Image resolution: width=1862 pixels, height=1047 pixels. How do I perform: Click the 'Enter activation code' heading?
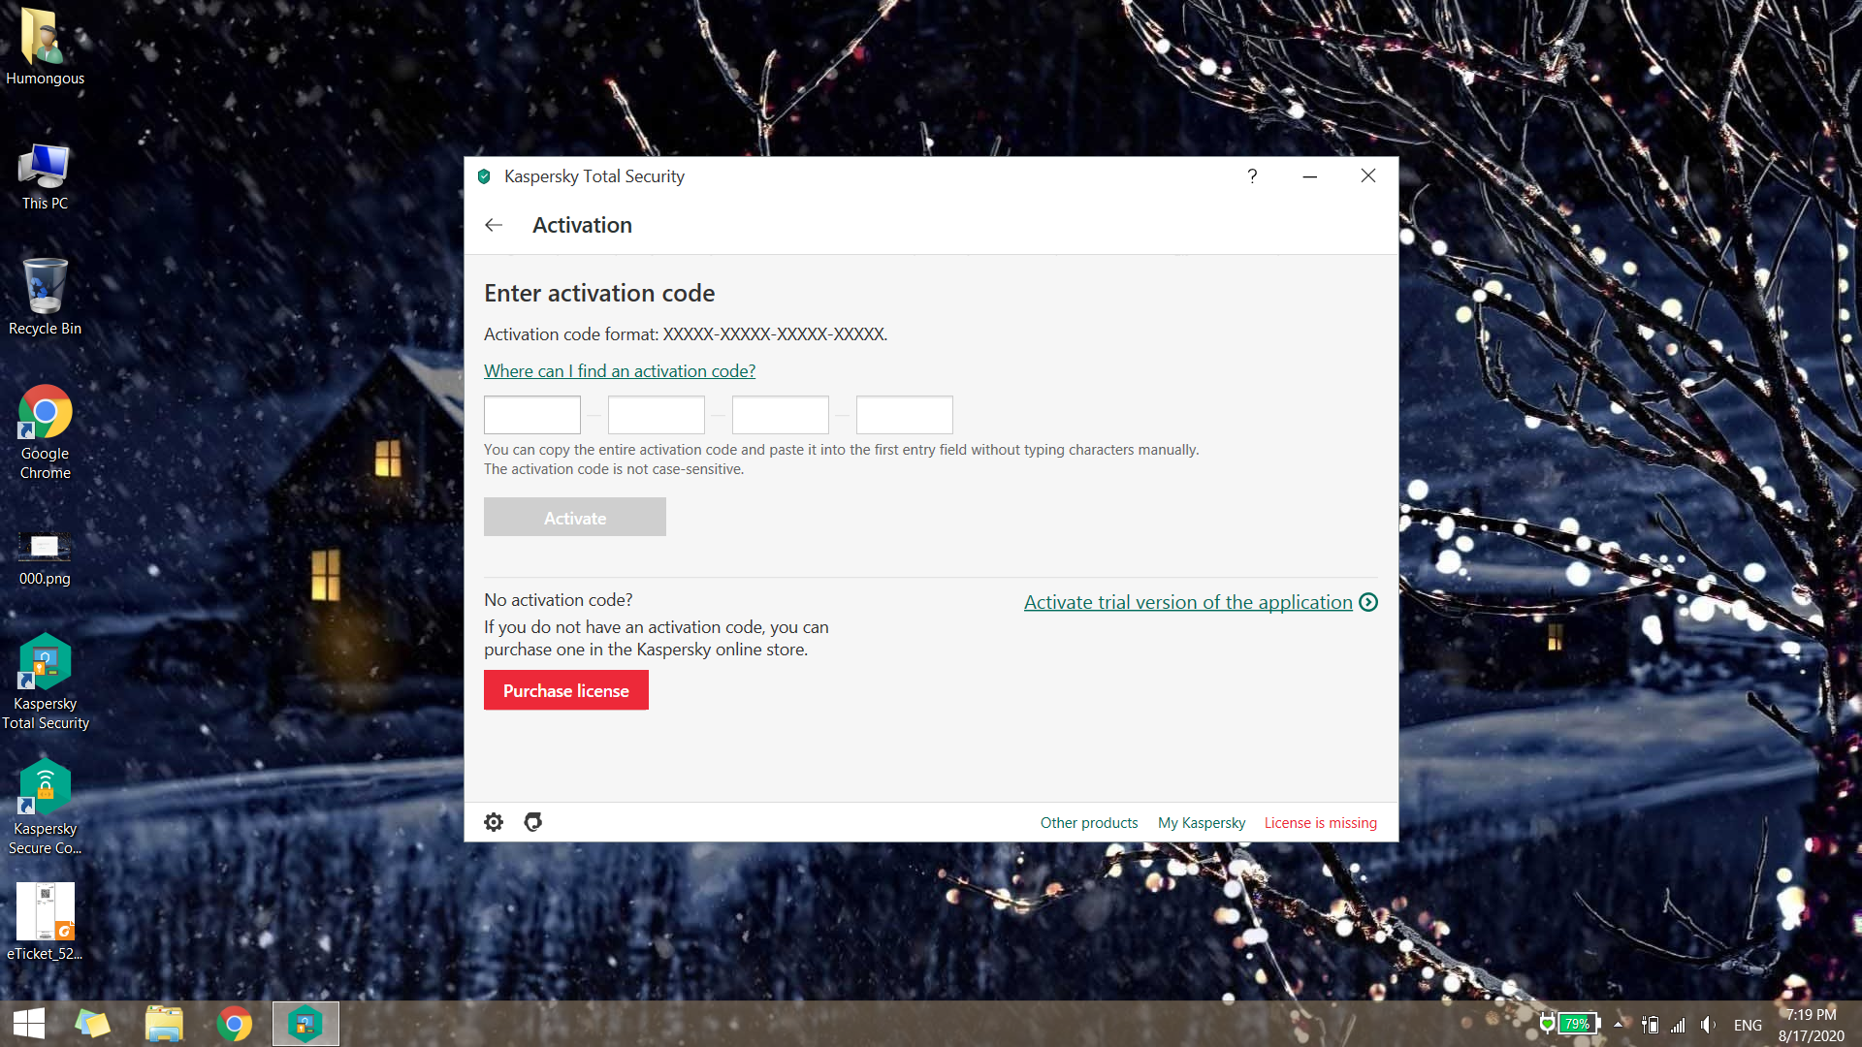[x=599, y=293]
